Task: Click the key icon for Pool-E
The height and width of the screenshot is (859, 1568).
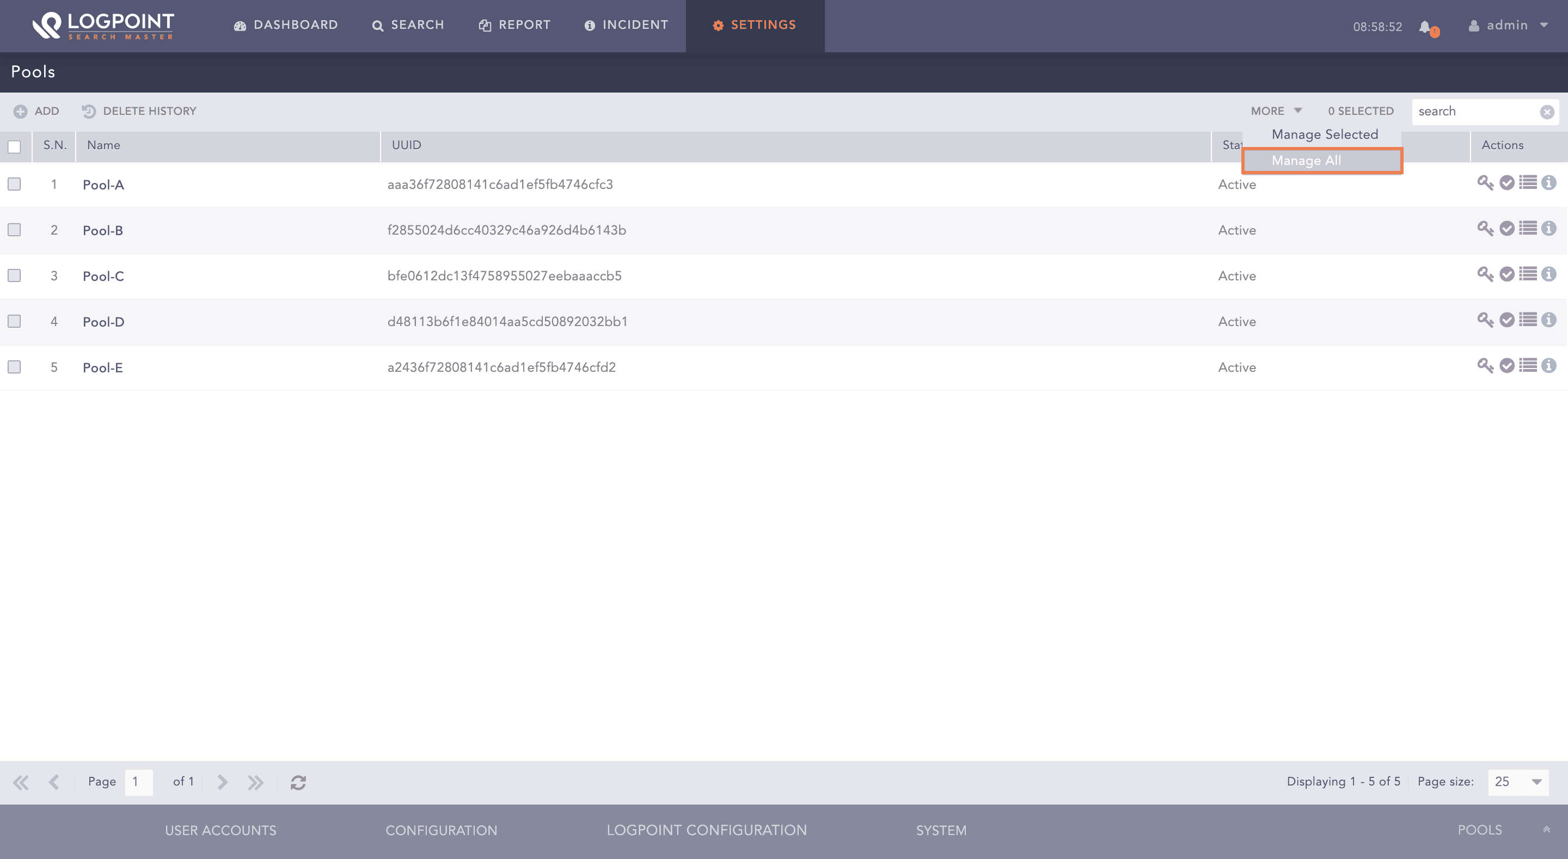Action: pos(1485,366)
